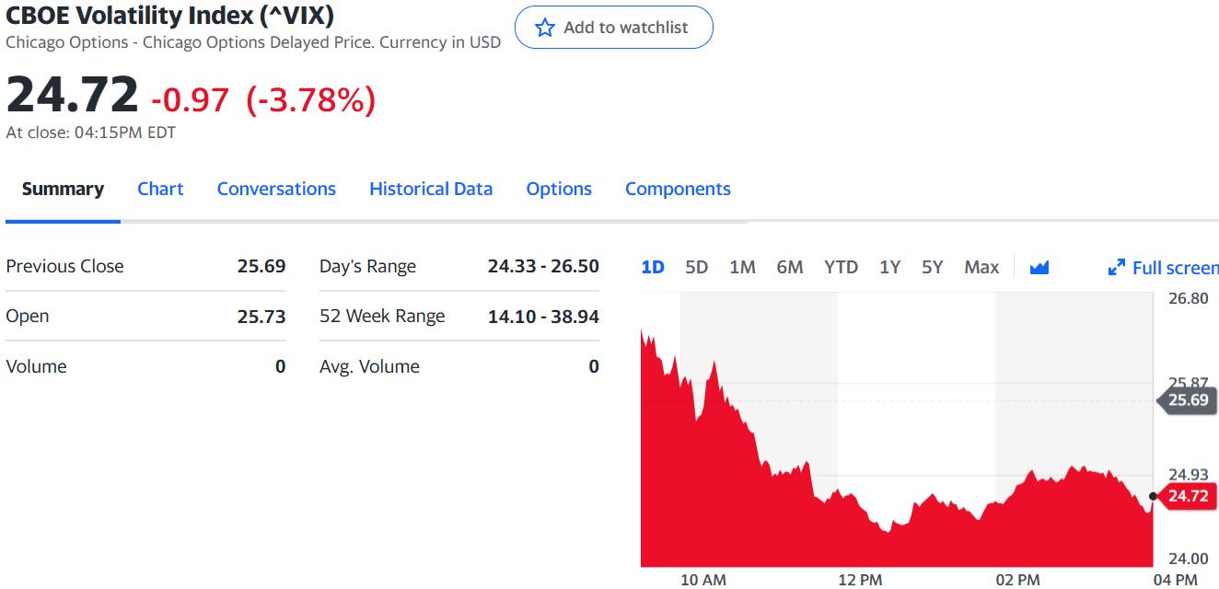
Task: Click the 12 PM time axis label
Action: 860,580
